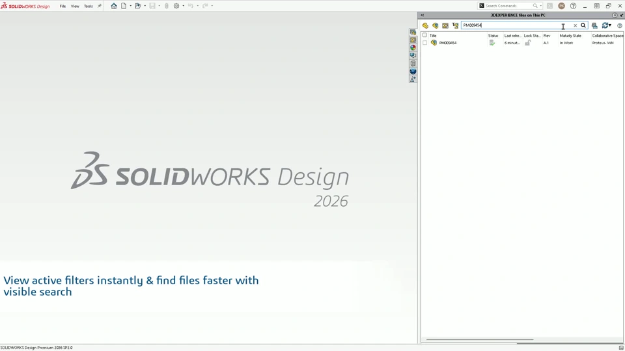Sort by the Status column header
625x351 pixels.
tap(493, 36)
